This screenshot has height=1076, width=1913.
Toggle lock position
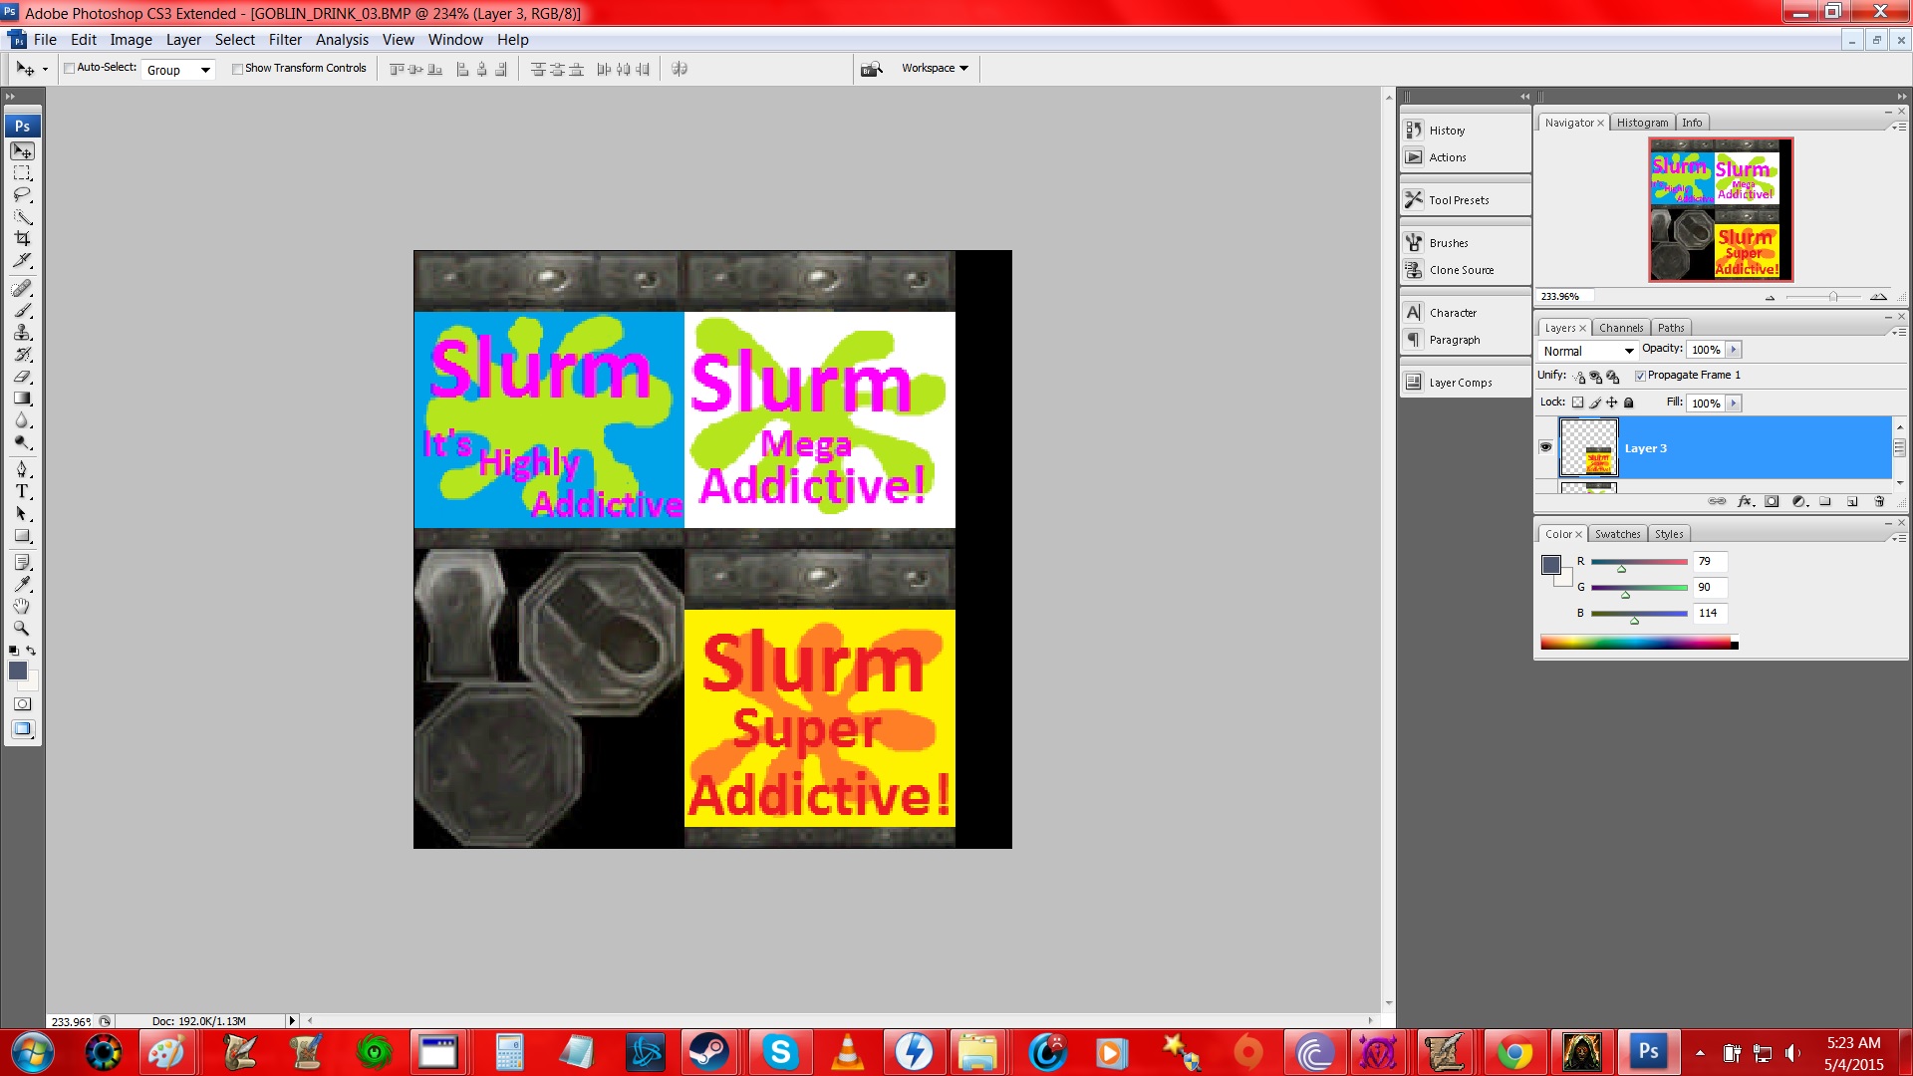[1612, 403]
